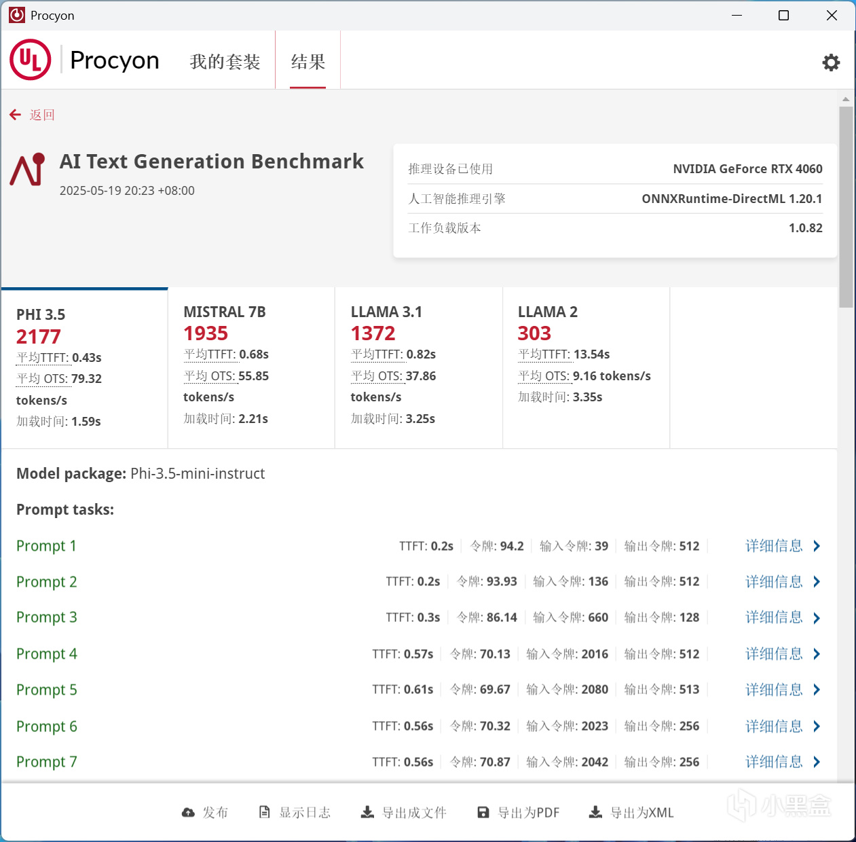This screenshot has width=856, height=842.
Task: Click the red back arrow icon
Action: (15, 114)
